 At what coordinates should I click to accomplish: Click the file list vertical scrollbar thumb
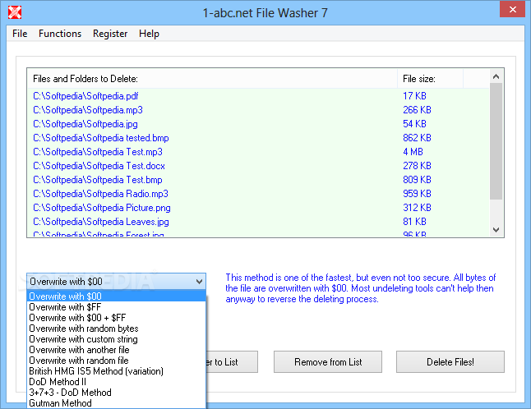tap(496, 141)
